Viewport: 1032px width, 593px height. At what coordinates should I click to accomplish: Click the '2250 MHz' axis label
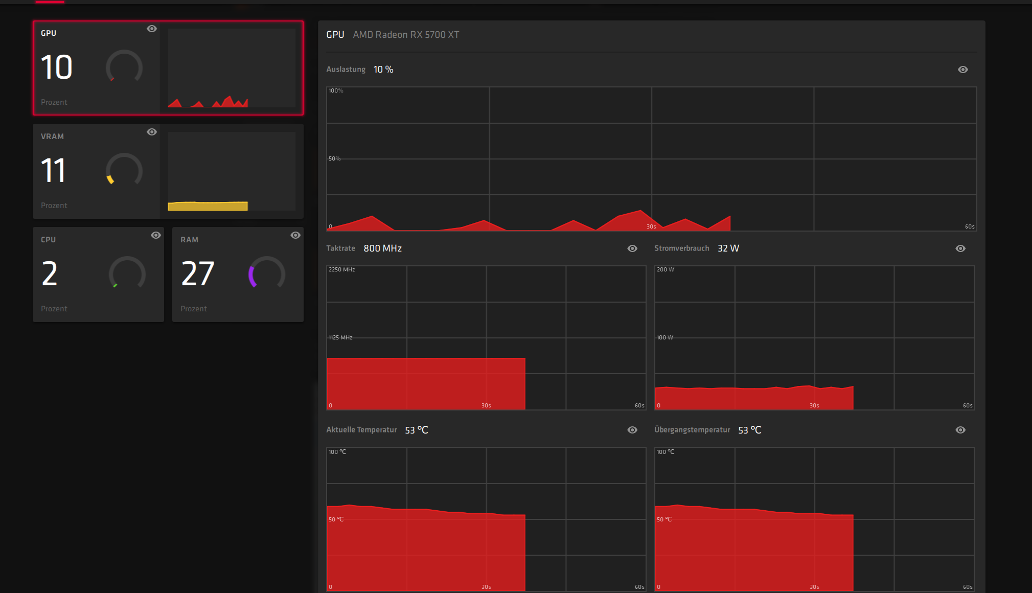[x=342, y=269]
